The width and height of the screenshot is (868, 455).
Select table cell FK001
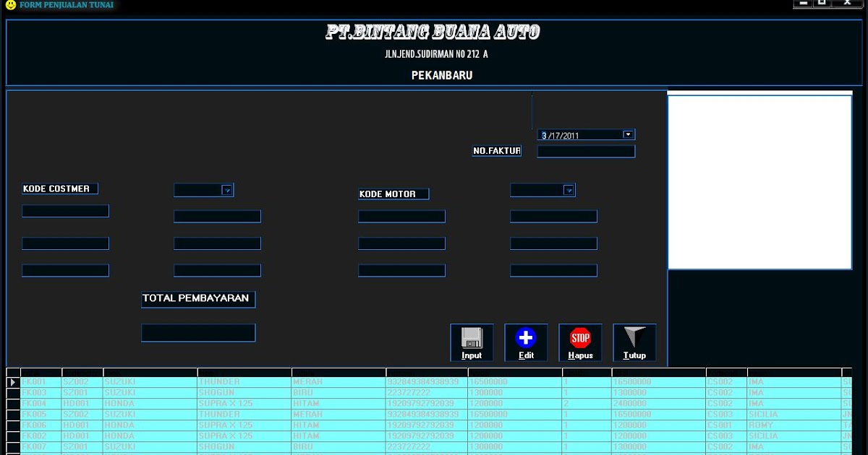41,381
